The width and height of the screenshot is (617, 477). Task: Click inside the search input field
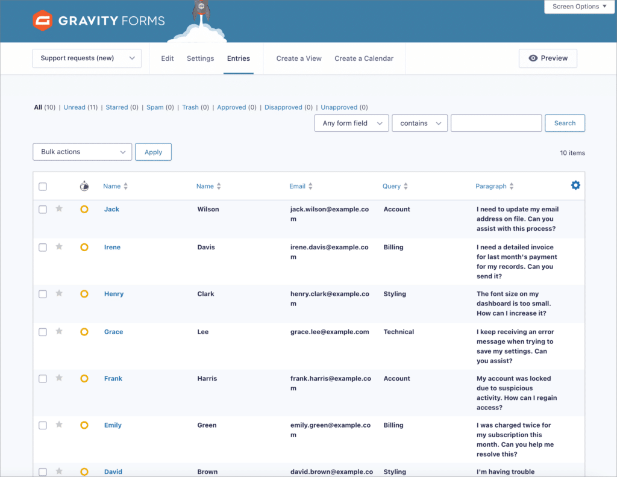point(496,123)
